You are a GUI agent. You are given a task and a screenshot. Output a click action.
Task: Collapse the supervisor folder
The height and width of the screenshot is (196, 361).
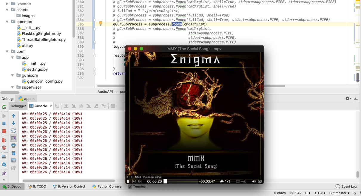tap(13, 87)
